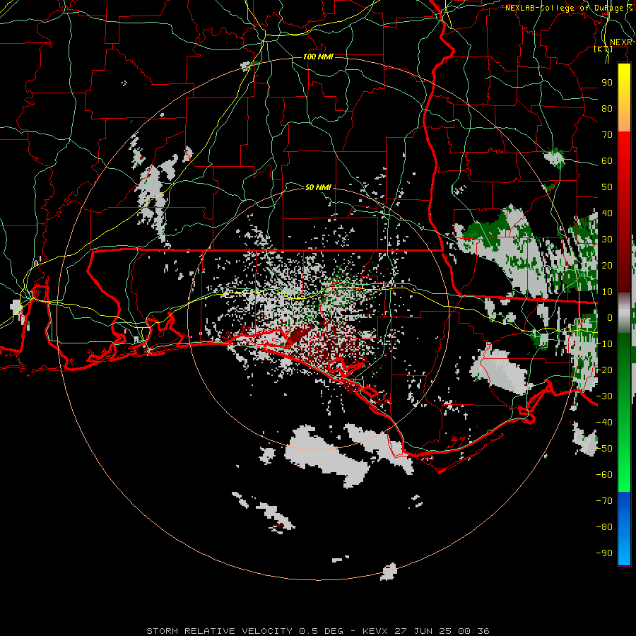636x636 pixels.
Task: Select the 60 value on velocity scale
Action: point(607,161)
